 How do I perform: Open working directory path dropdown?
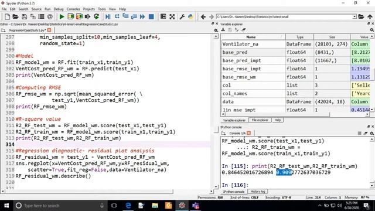354,17
